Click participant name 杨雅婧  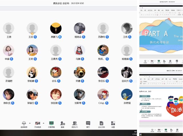coord(125,59)
